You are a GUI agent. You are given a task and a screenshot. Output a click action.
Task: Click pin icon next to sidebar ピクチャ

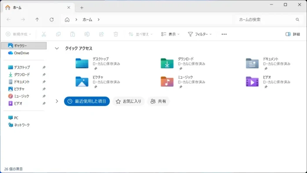pyautogui.click(x=44, y=89)
